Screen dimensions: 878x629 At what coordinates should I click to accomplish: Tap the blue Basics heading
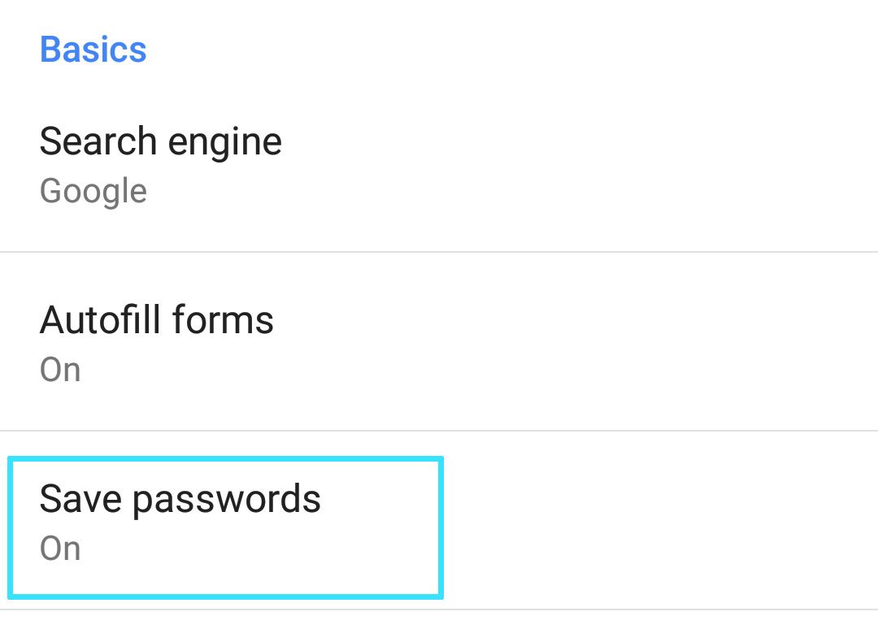pos(93,50)
